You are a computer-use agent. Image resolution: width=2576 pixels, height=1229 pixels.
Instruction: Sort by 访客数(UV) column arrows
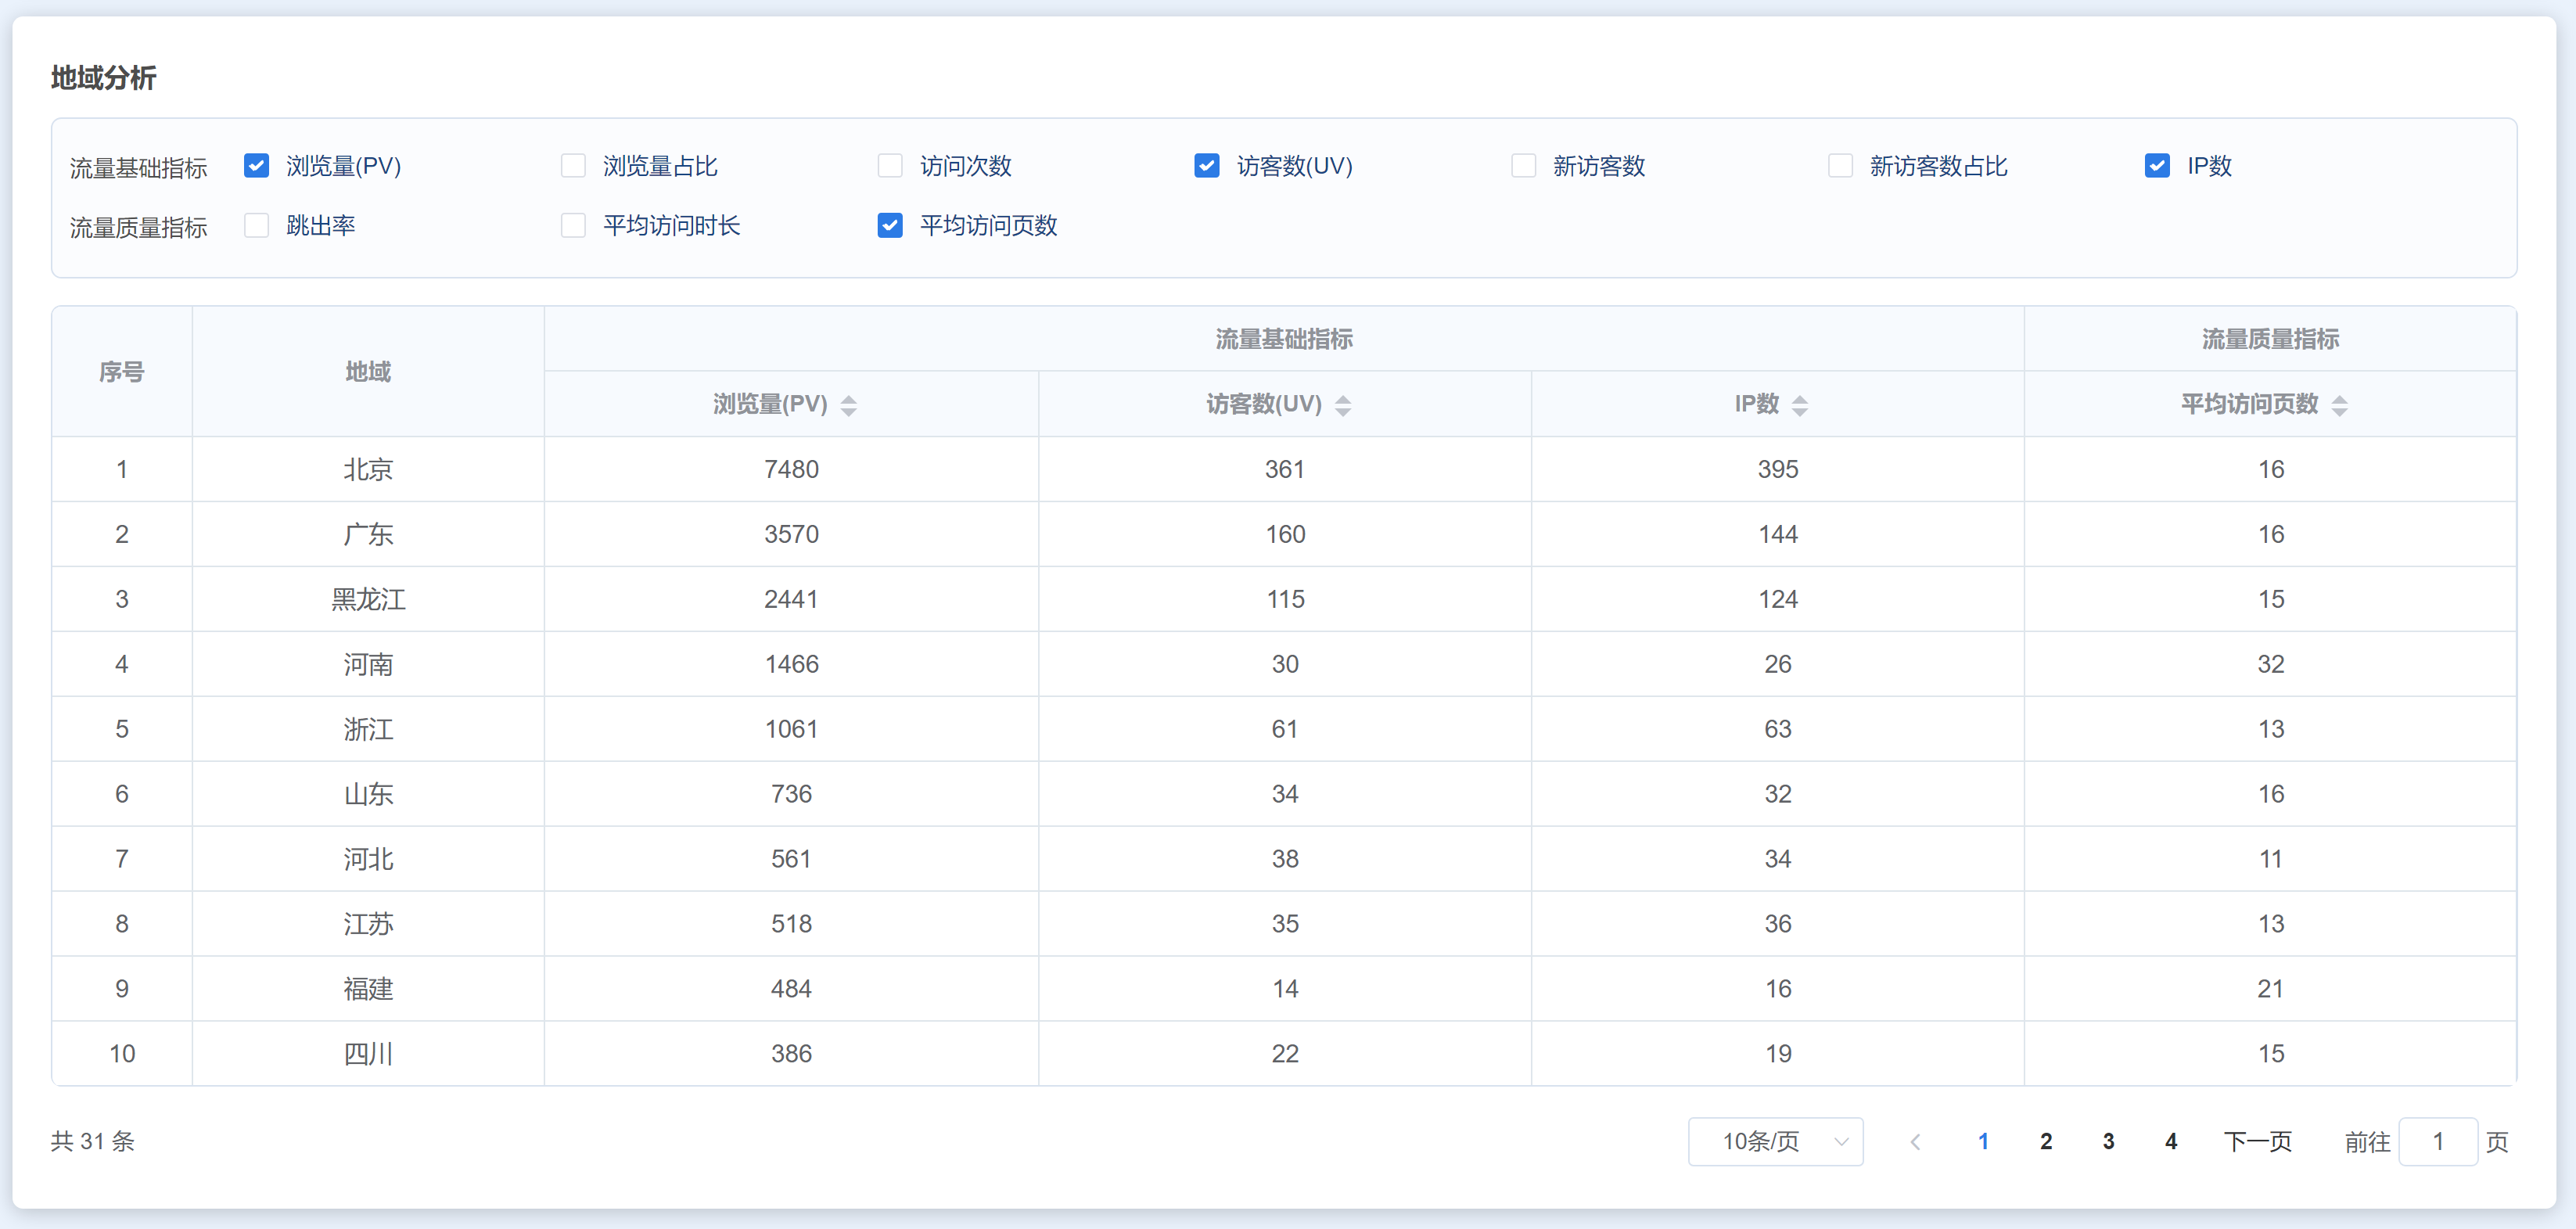point(1342,405)
